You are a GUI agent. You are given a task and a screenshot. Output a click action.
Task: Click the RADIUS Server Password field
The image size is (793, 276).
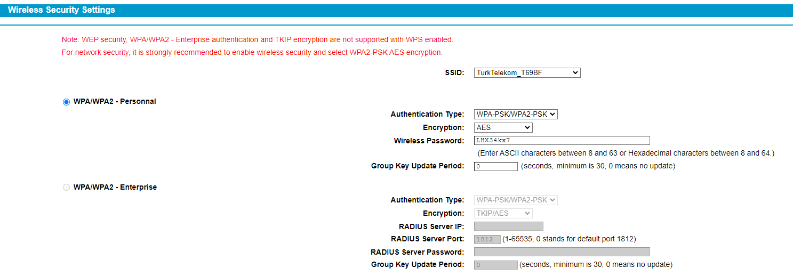pyautogui.click(x=562, y=252)
